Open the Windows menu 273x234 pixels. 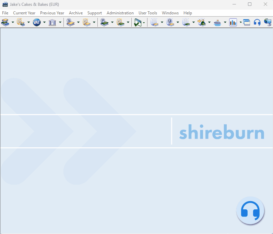pyautogui.click(x=170, y=13)
